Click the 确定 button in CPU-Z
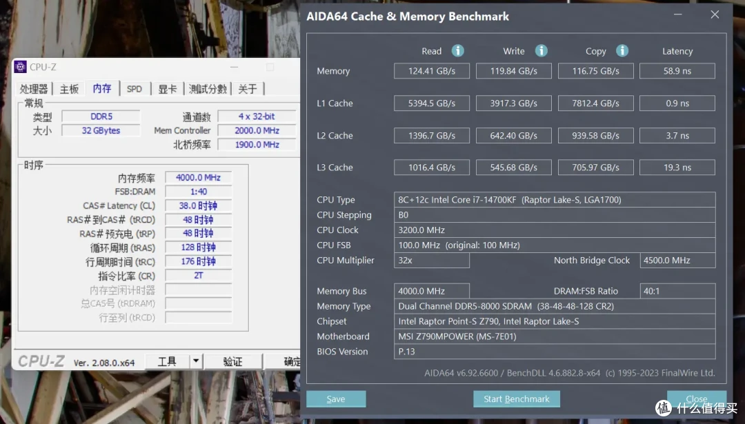The height and width of the screenshot is (424, 745). point(284,361)
